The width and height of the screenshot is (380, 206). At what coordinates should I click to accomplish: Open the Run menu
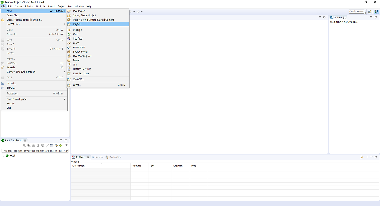coord(70,7)
